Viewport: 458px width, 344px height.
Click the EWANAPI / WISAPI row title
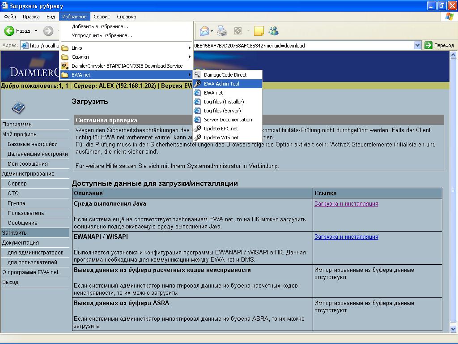101,236
